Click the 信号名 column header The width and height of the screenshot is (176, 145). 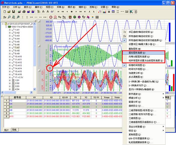[17, 97]
